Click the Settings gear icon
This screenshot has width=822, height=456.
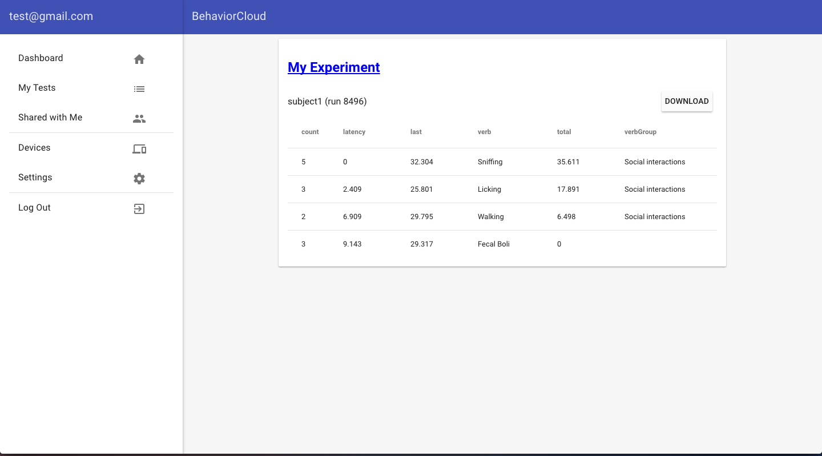coord(139,179)
